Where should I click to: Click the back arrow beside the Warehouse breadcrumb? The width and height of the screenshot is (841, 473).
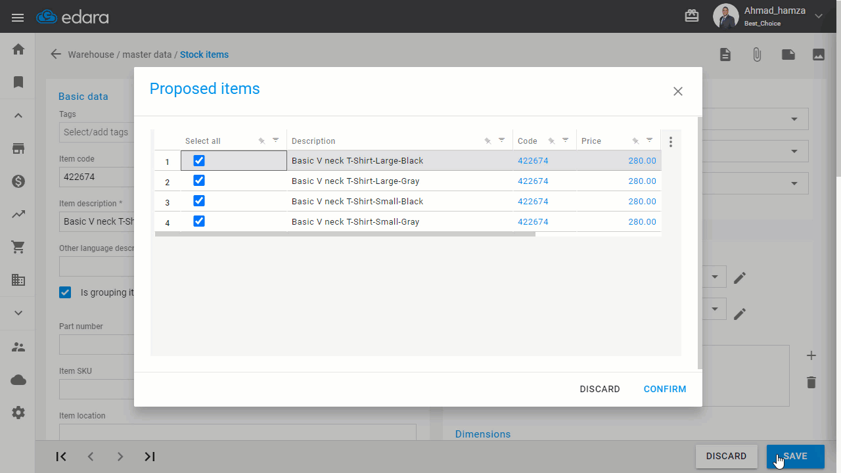[56, 55]
